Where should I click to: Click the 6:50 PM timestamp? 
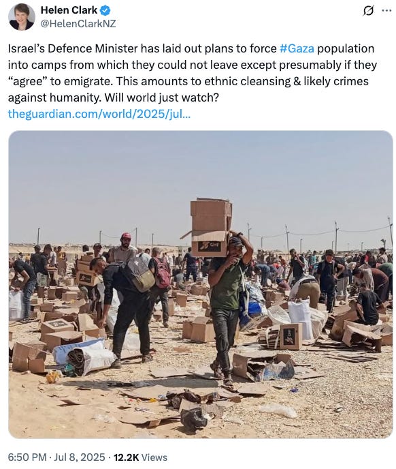pyautogui.click(x=27, y=457)
